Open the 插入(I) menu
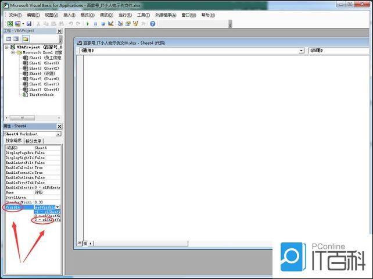The height and width of the screenshot is (279, 373). tap(69, 15)
